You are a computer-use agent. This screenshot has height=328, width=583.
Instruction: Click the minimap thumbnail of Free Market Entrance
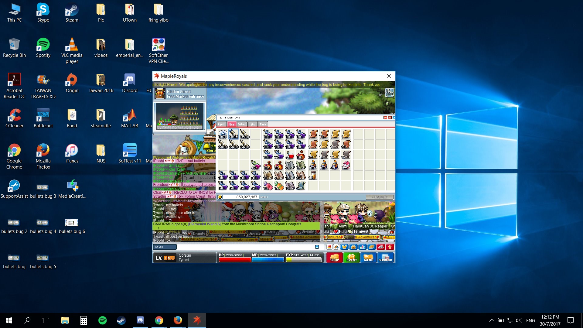(180, 117)
